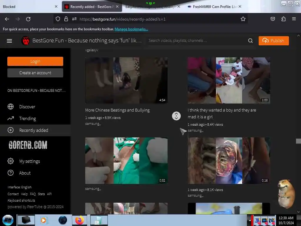The height and width of the screenshot is (226, 301).
Task: Open the API footer link
Action: tap(49, 194)
